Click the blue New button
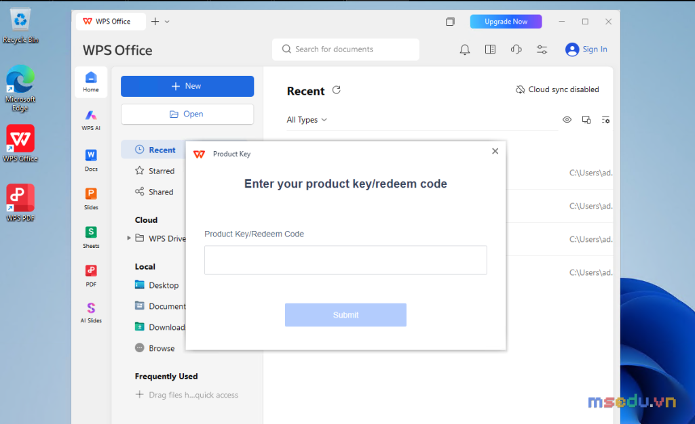 tap(187, 86)
